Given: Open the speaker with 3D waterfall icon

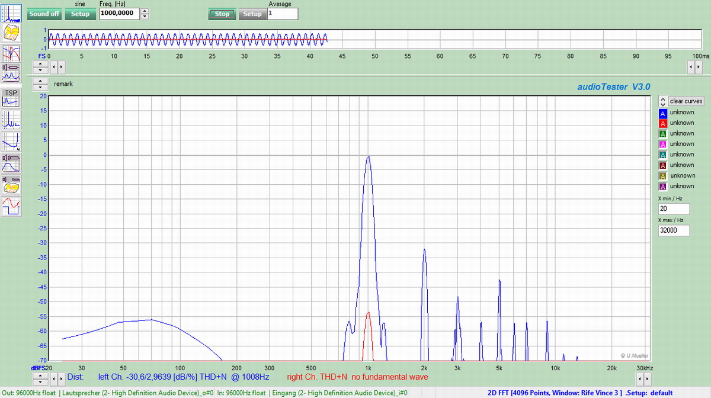Looking at the screenshot, I should pyautogui.click(x=11, y=184).
